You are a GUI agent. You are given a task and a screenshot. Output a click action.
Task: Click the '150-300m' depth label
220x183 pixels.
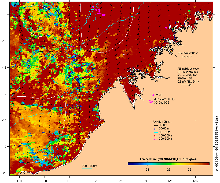[x=165, y=135]
